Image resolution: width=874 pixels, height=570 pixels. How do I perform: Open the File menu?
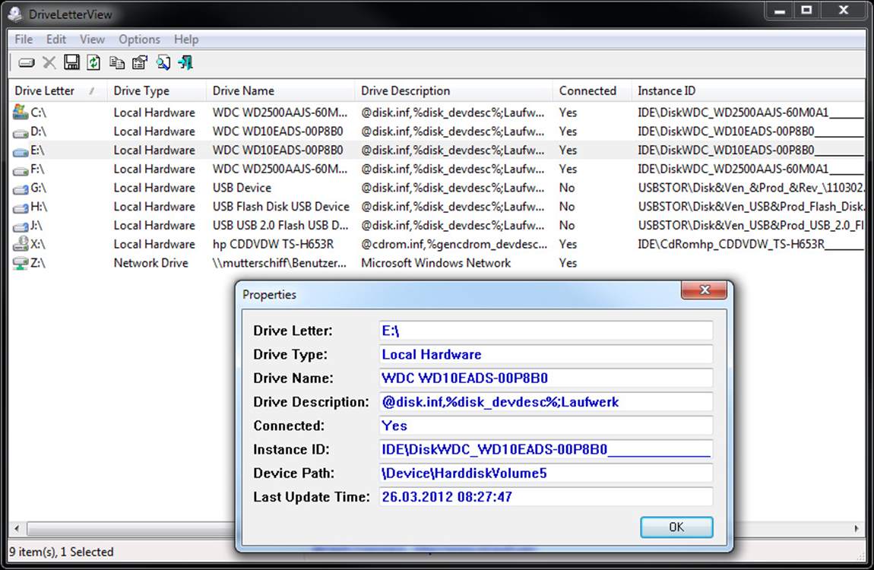coord(24,40)
